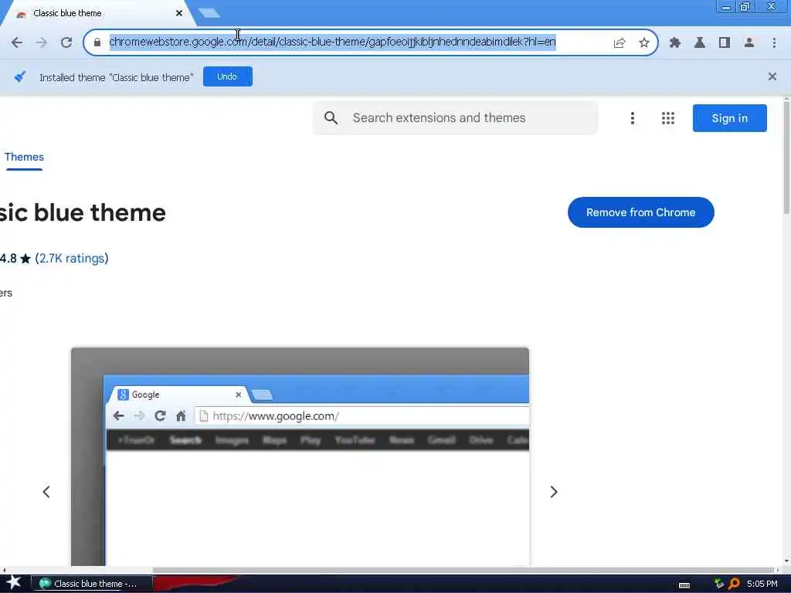The height and width of the screenshot is (593, 791).
Task: Remove the theme from Chrome
Action: (640, 212)
